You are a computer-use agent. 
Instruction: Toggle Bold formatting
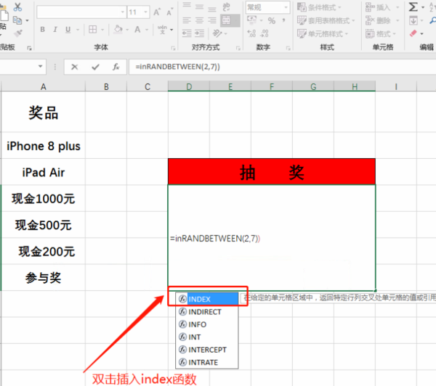point(43,30)
